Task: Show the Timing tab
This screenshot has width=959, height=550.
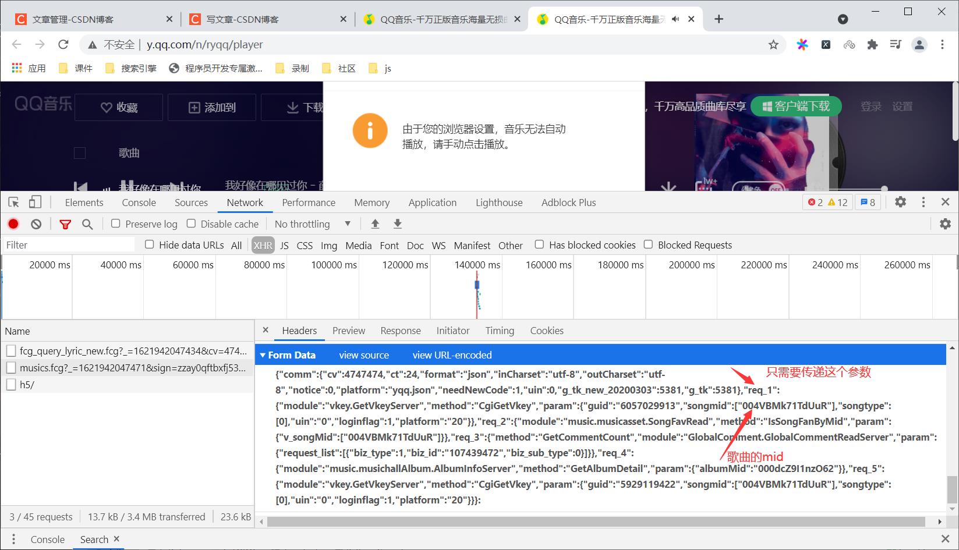Action: (x=500, y=331)
